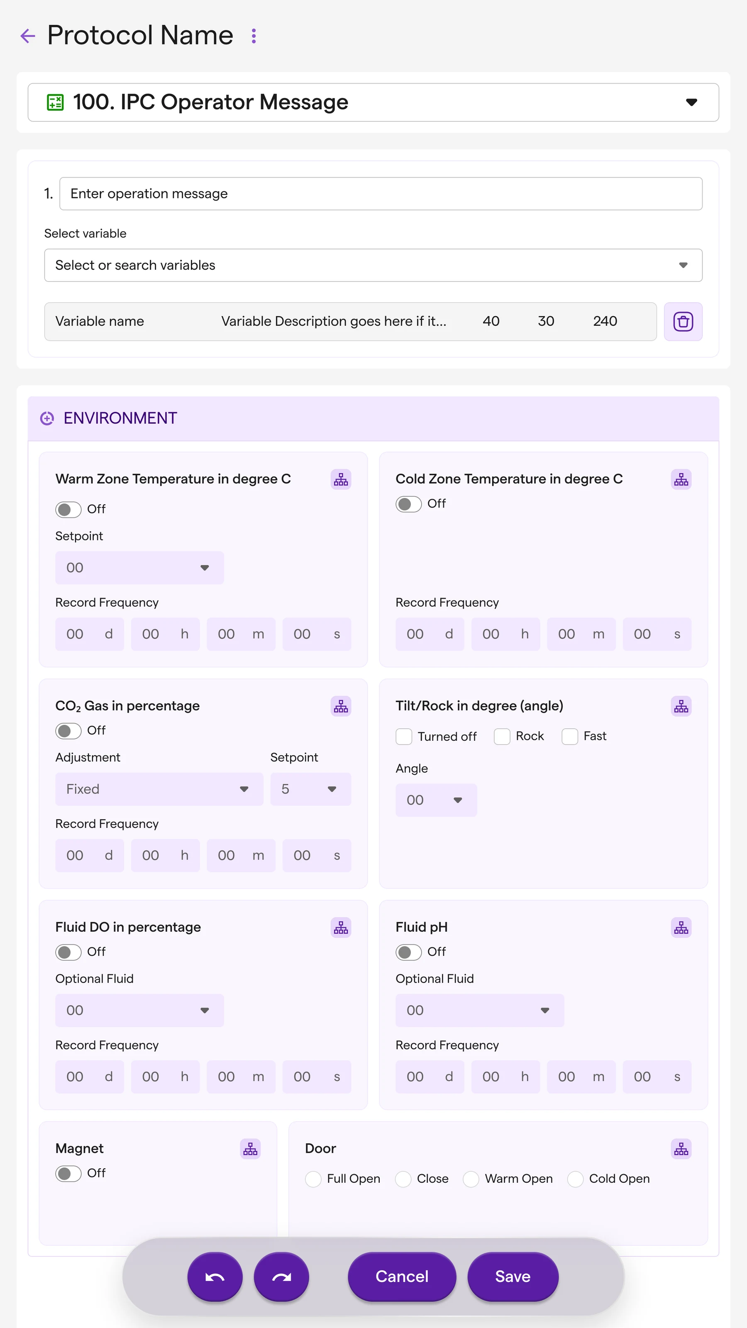Click Warm Zone record frequency seconds field
The image size is (747, 1328).
click(x=317, y=634)
